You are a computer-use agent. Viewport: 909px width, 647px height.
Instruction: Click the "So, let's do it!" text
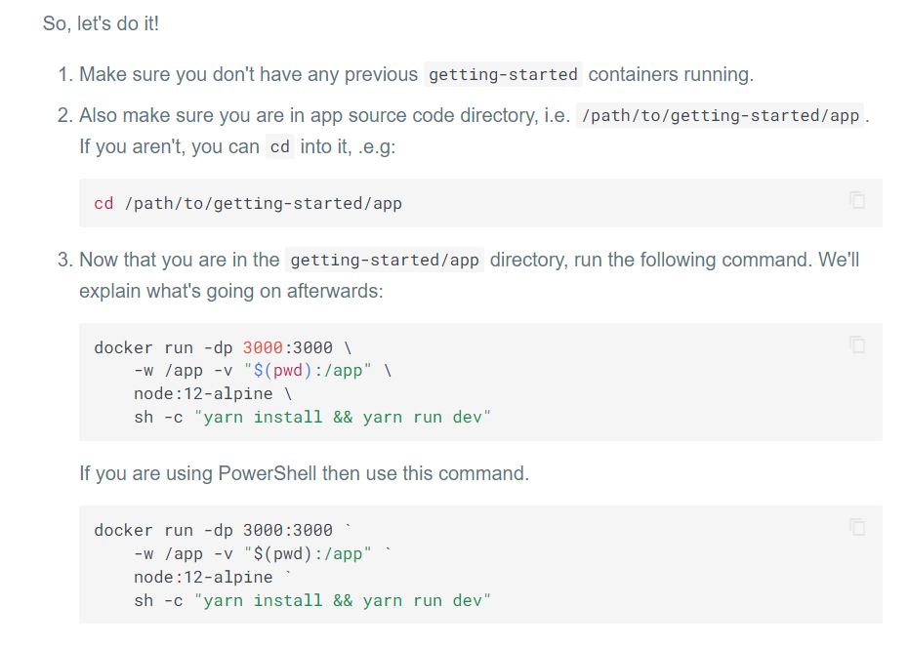[101, 23]
